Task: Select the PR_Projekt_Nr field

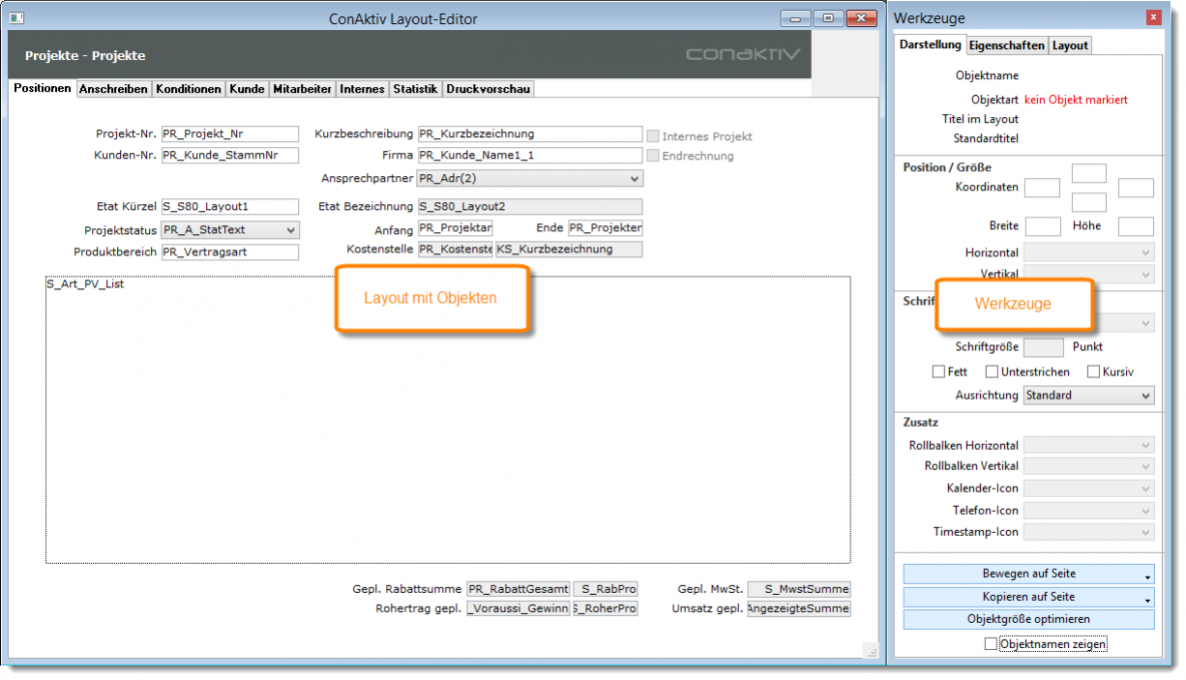Action: [230, 134]
